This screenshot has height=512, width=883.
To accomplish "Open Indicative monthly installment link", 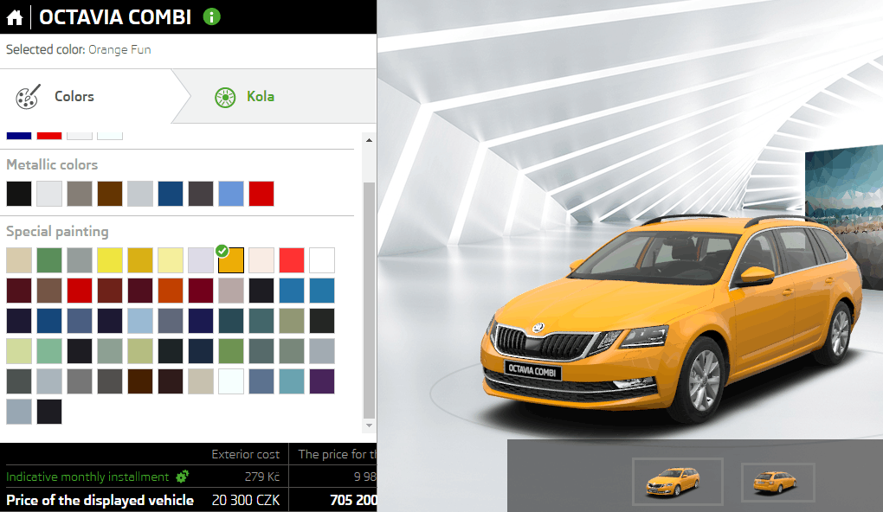I will [87, 477].
